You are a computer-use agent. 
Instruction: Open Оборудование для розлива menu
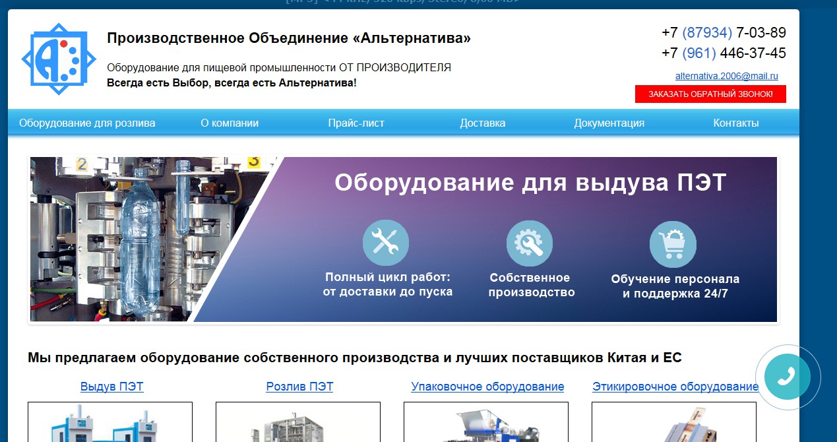tap(87, 123)
